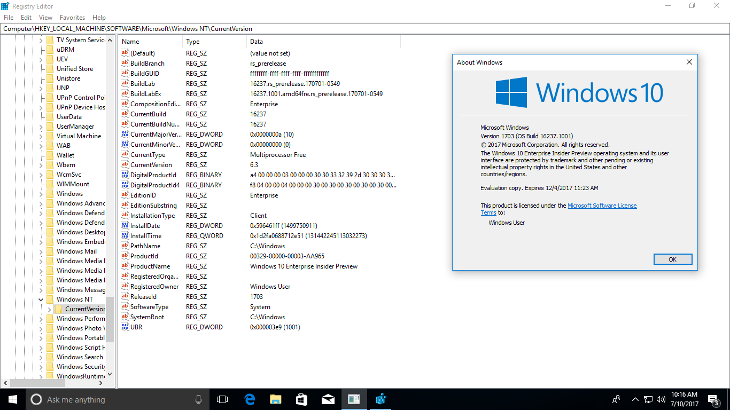Viewport: 730px width, 410px height.
Task: Collapse the Windows NT tree node
Action: click(41, 299)
